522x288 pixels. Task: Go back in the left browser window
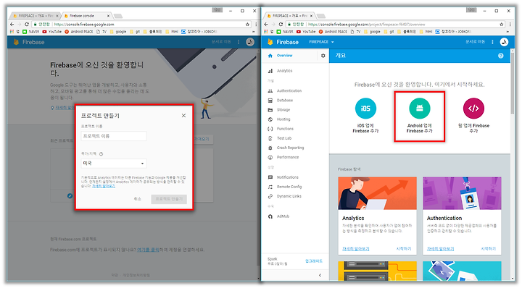[x=12, y=25]
